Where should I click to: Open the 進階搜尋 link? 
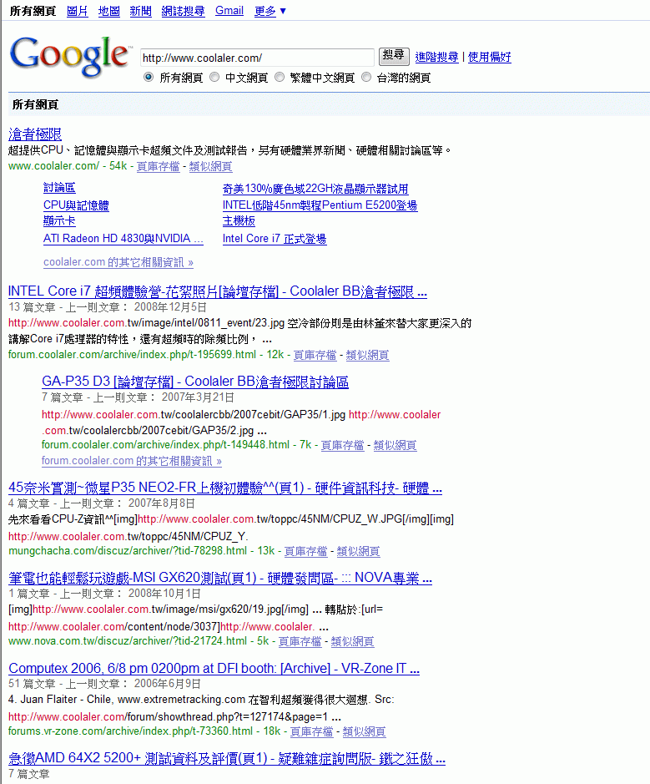point(436,57)
